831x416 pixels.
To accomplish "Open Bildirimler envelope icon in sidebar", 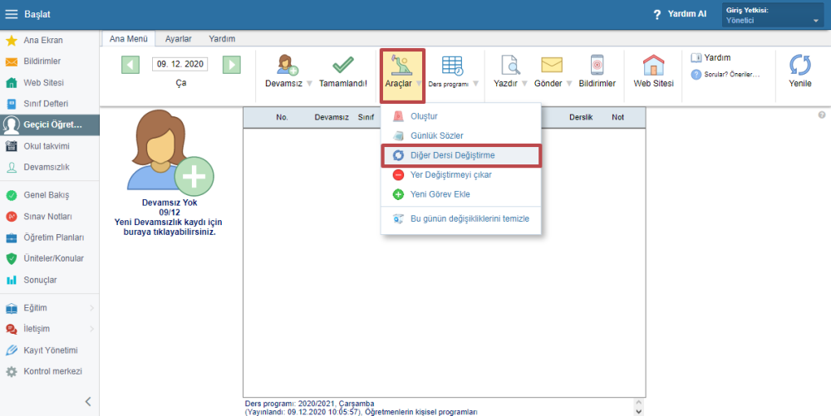I will [11, 61].
